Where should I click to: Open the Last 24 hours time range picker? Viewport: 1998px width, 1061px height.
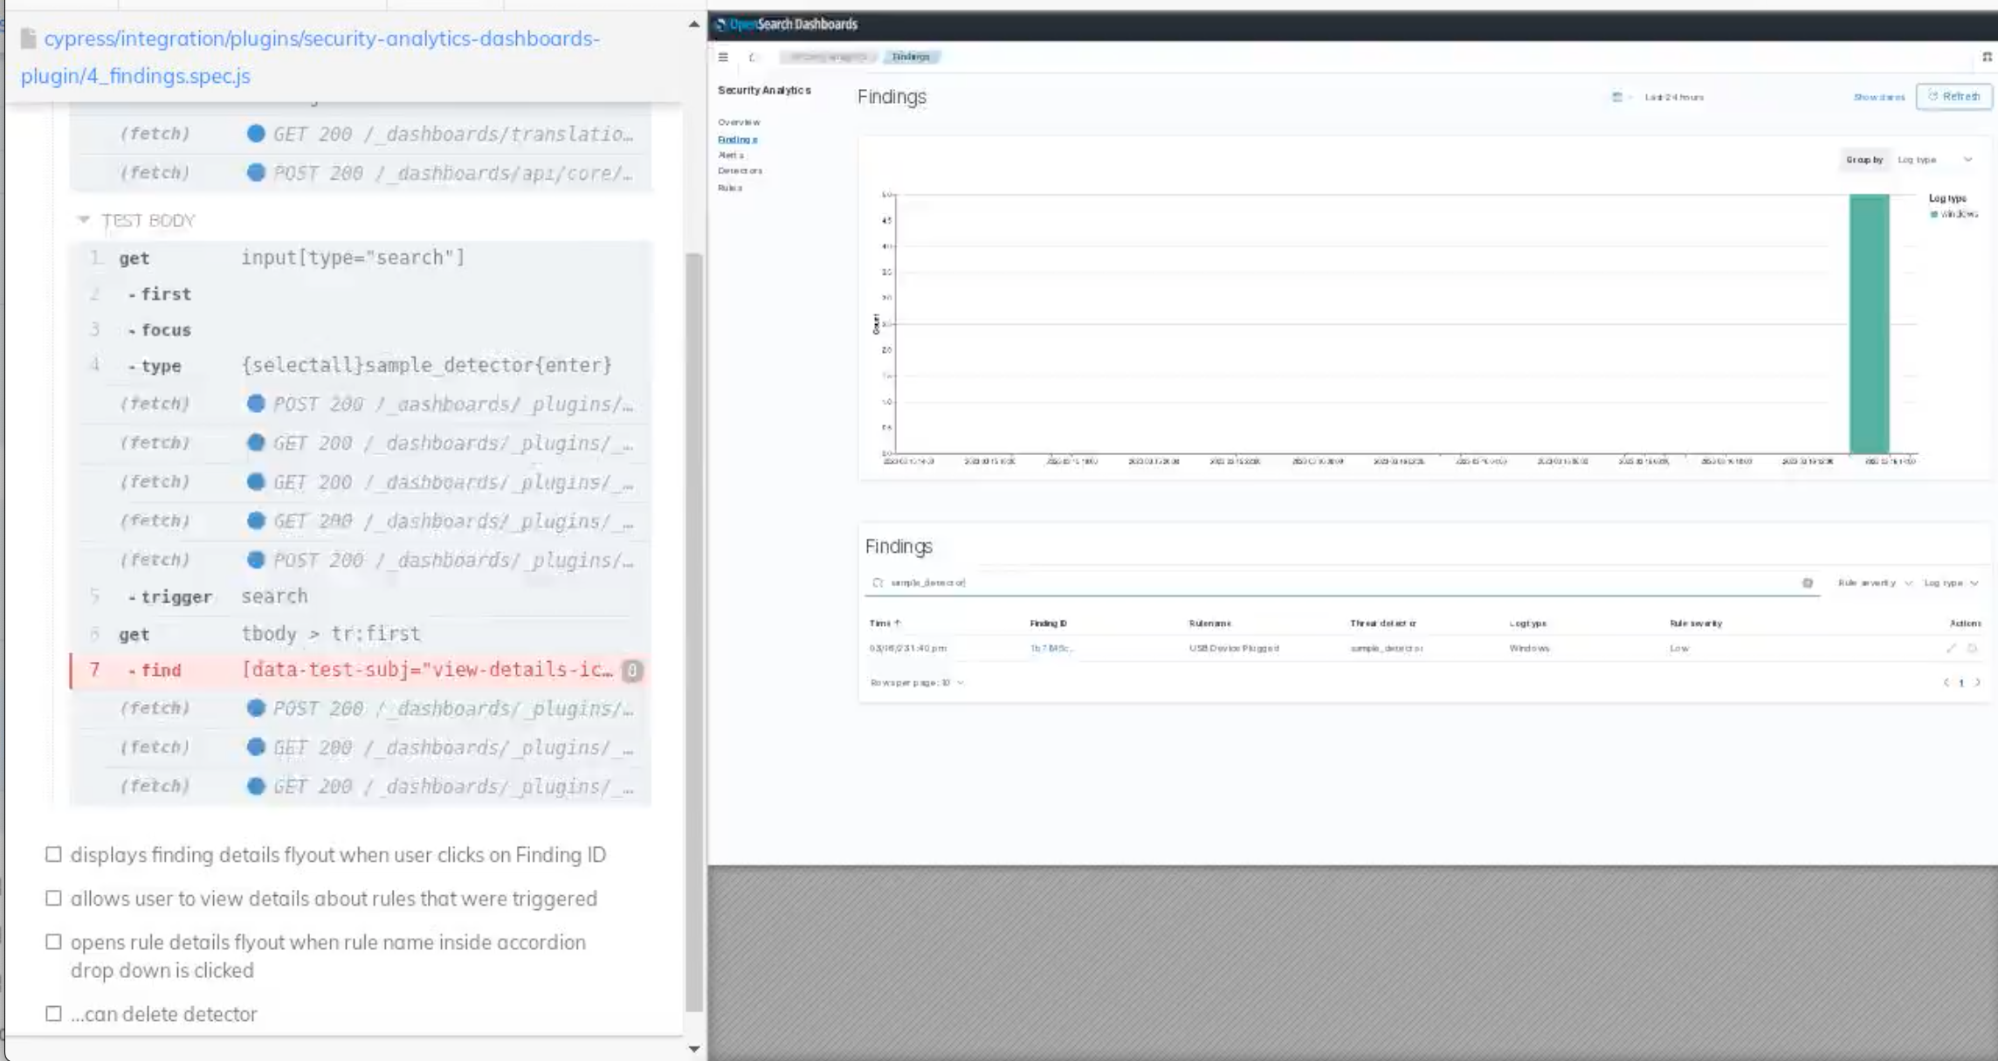click(x=1674, y=97)
